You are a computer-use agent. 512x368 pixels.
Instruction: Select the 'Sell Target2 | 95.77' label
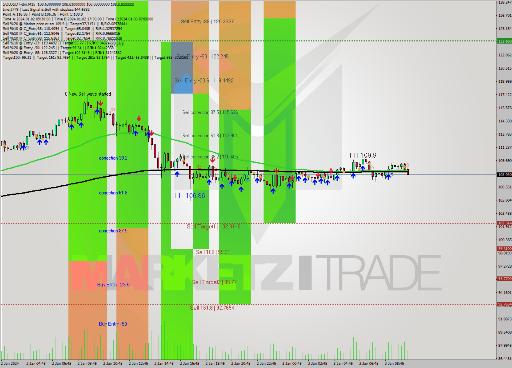[214, 282]
